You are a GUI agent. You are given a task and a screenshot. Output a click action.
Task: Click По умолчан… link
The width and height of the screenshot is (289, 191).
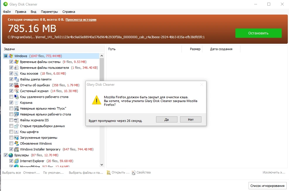pyautogui.click(x=53, y=173)
